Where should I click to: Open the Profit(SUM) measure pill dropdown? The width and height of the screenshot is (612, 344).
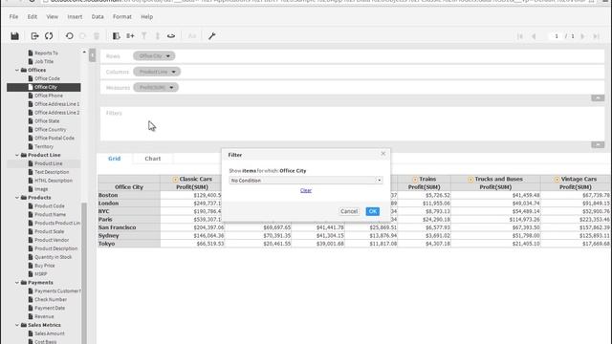pyautogui.click(x=171, y=87)
